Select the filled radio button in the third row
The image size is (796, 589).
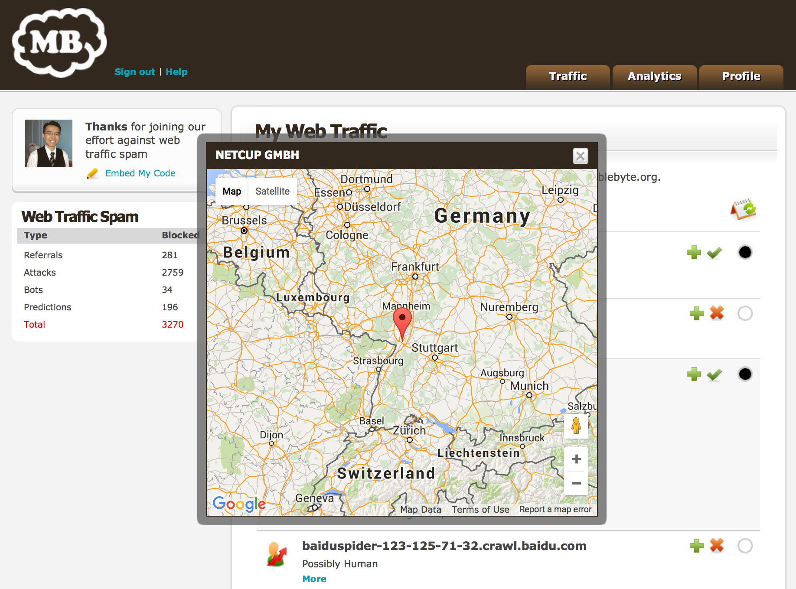pyautogui.click(x=745, y=374)
